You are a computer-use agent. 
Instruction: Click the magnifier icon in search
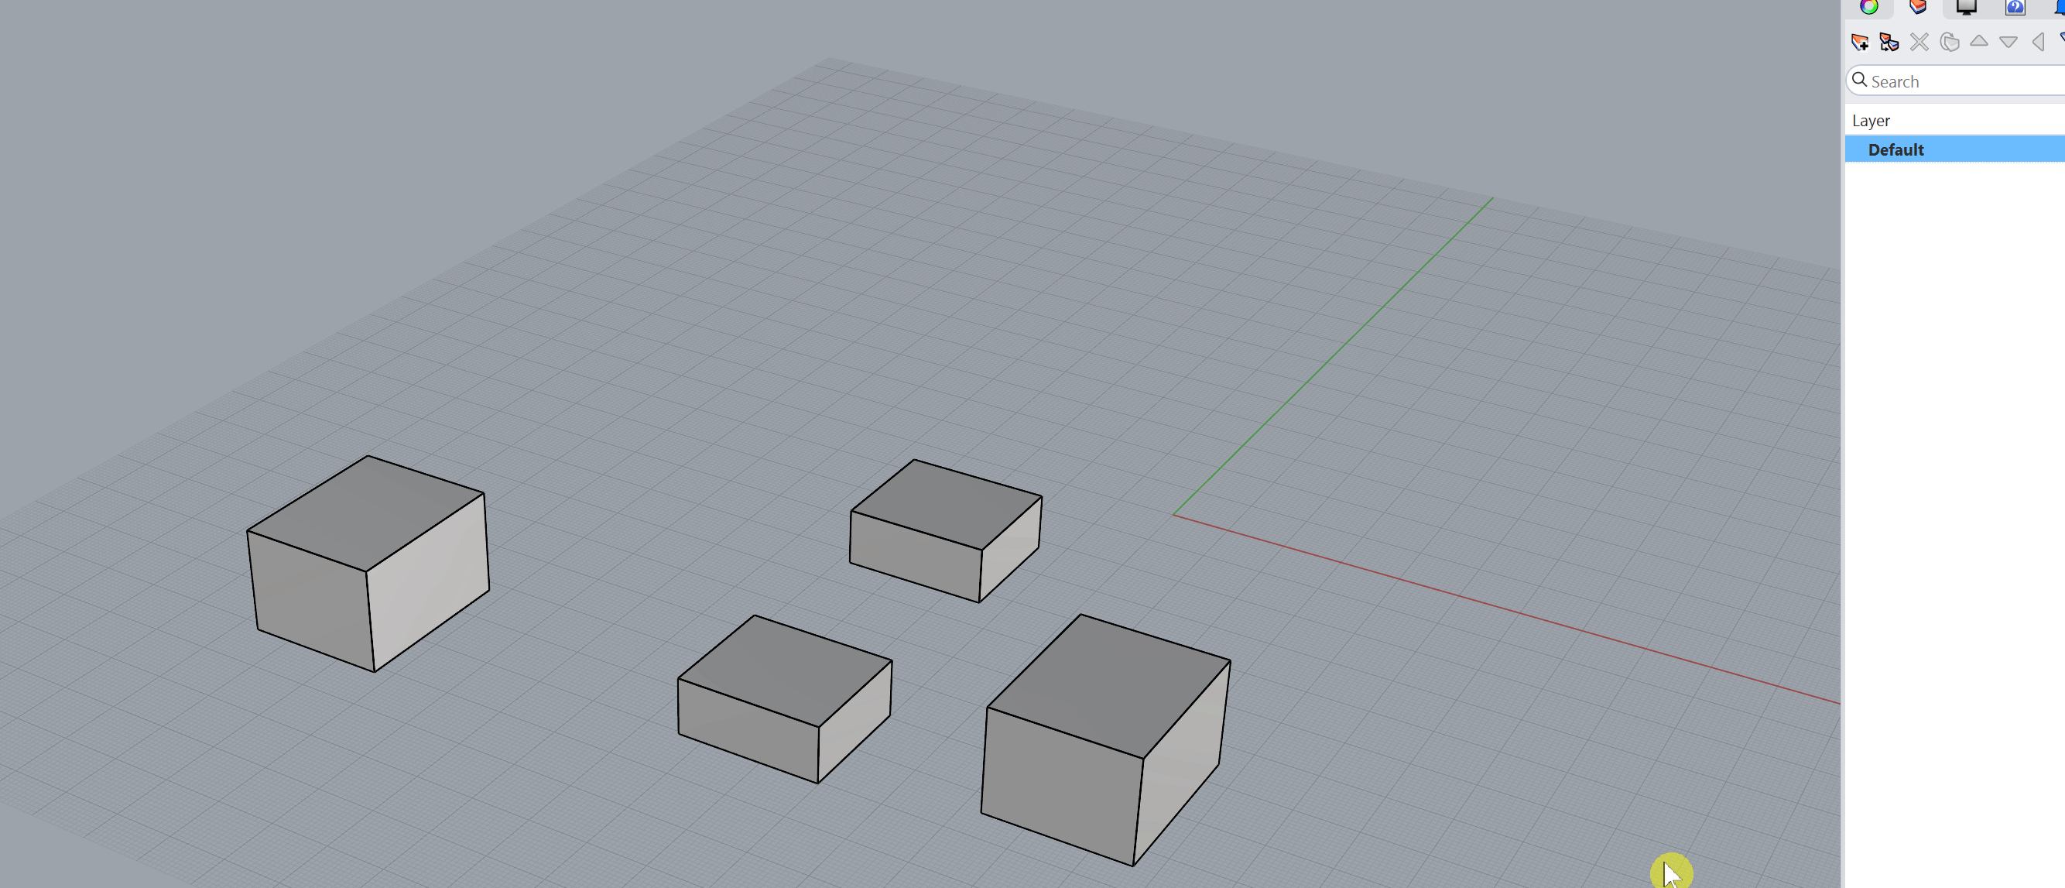pyautogui.click(x=1860, y=81)
